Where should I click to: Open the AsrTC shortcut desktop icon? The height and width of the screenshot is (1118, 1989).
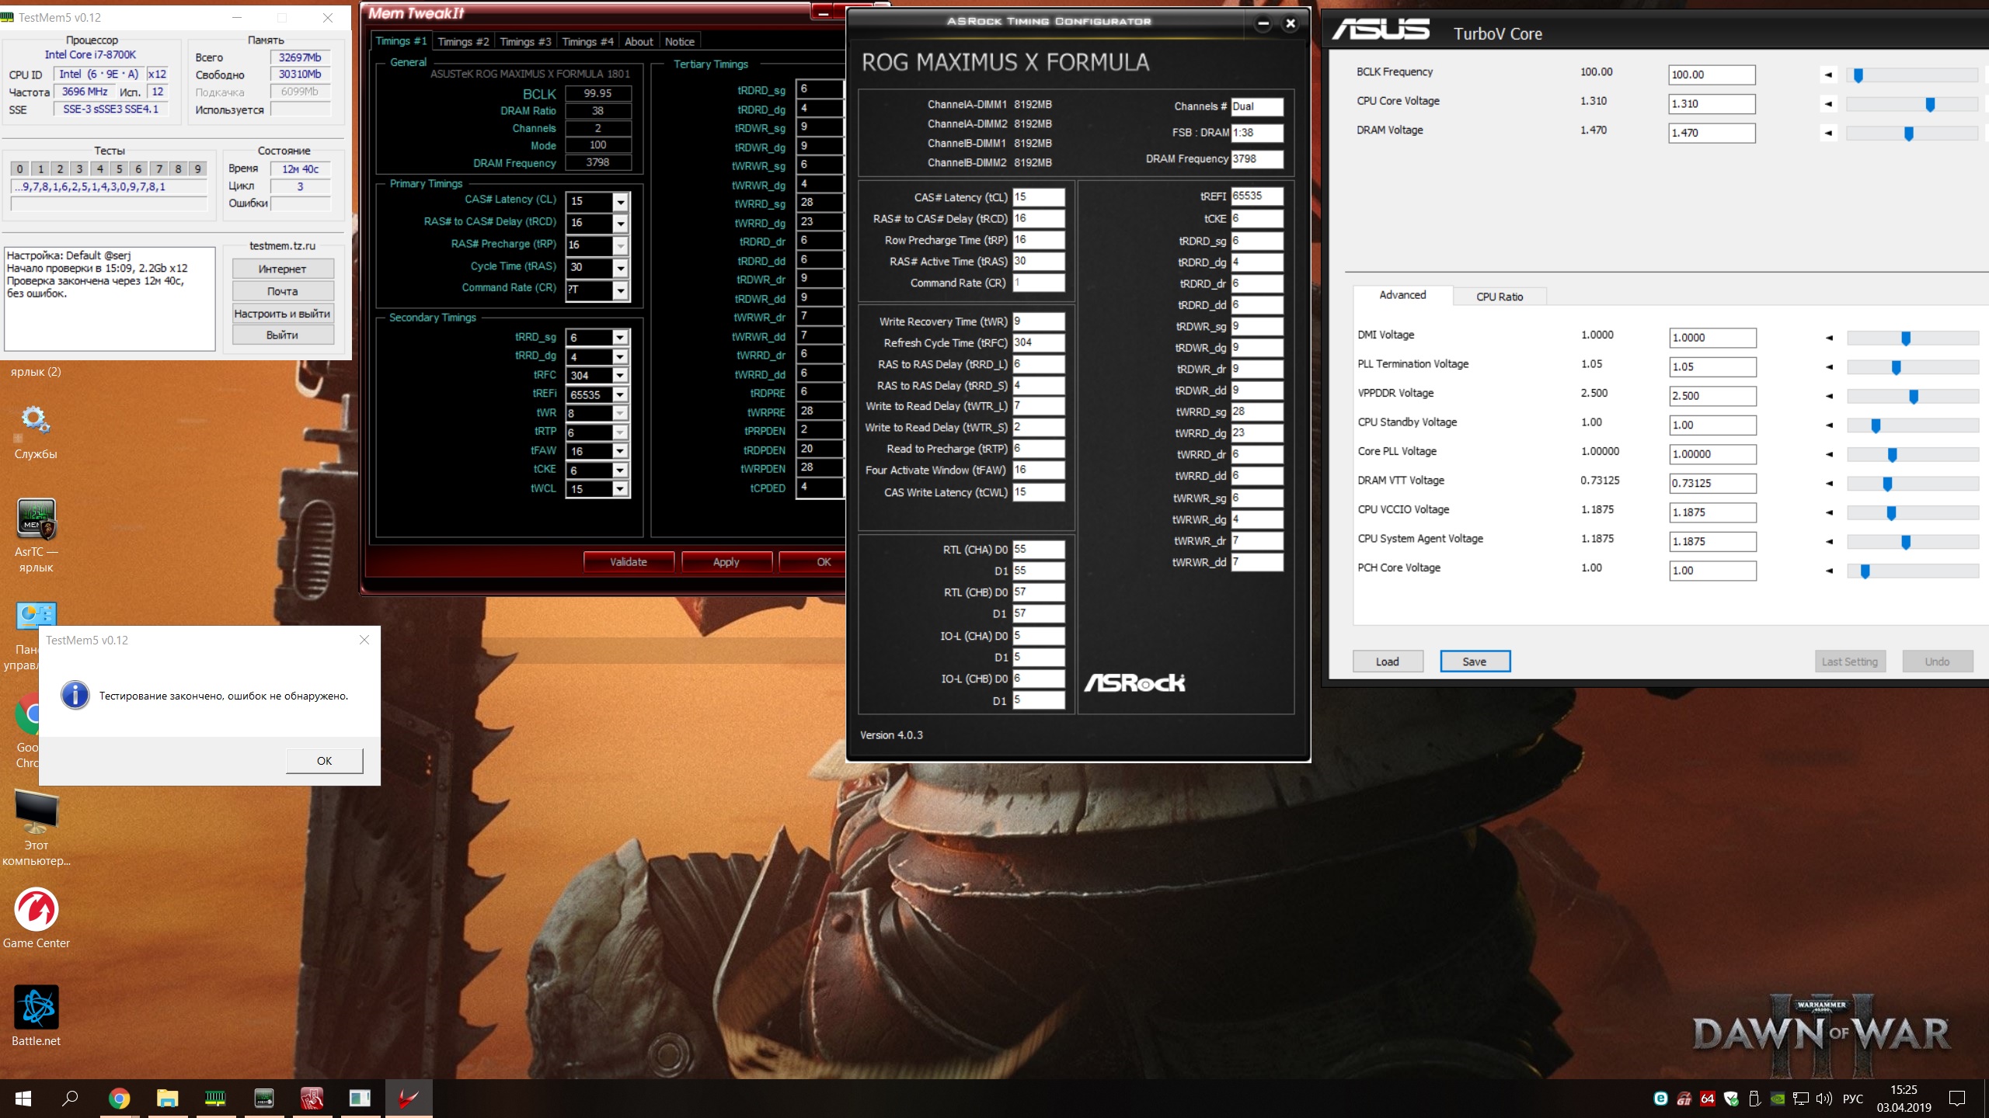[x=36, y=519]
